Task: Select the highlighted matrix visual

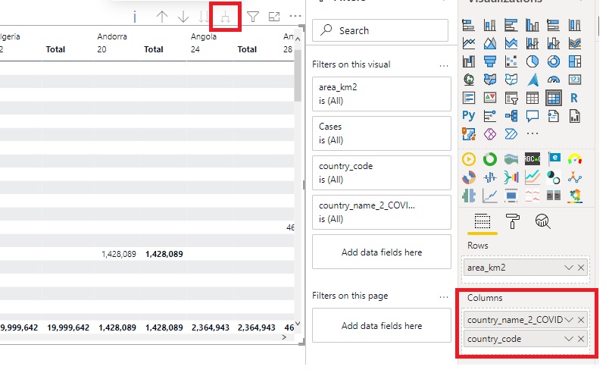Action: (x=554, y=98)
